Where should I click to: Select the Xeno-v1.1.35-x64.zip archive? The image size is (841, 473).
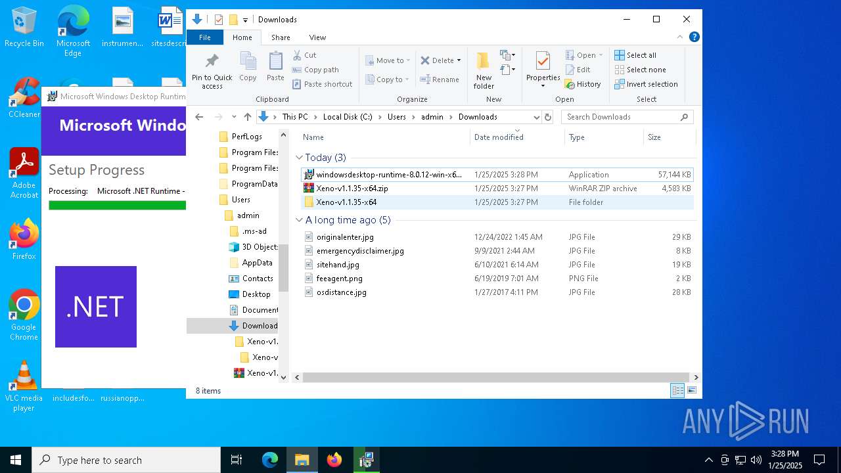[x=497, y=189]
